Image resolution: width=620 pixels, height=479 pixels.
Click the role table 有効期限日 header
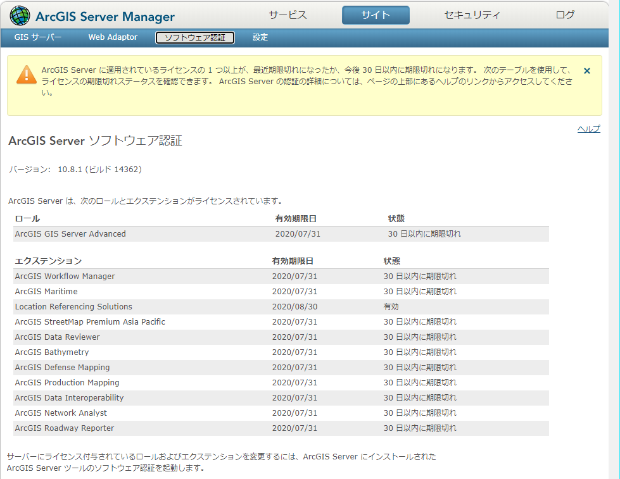point(296,218)
